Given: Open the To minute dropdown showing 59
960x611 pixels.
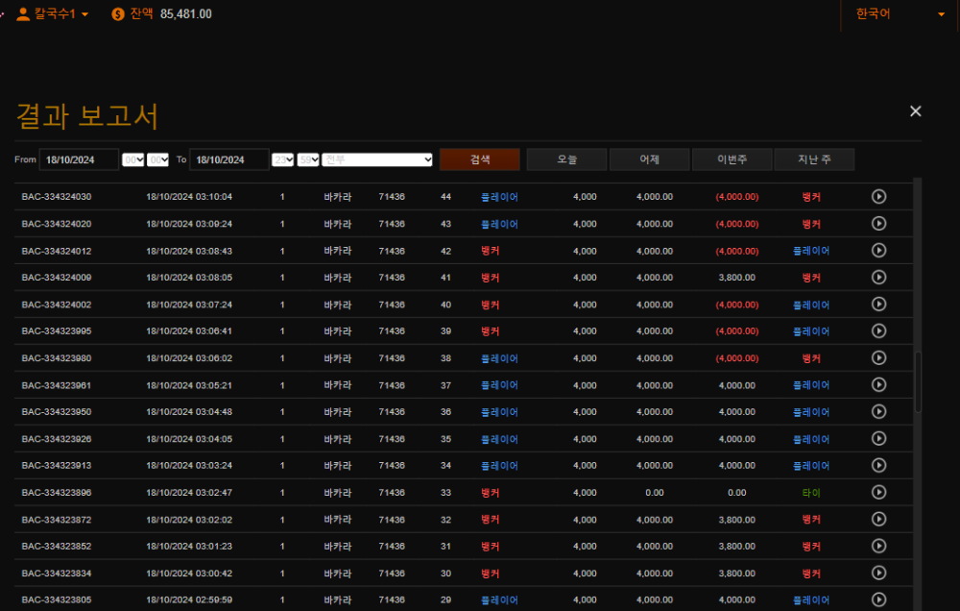Looking at the screenshot, I should (308, 159).
